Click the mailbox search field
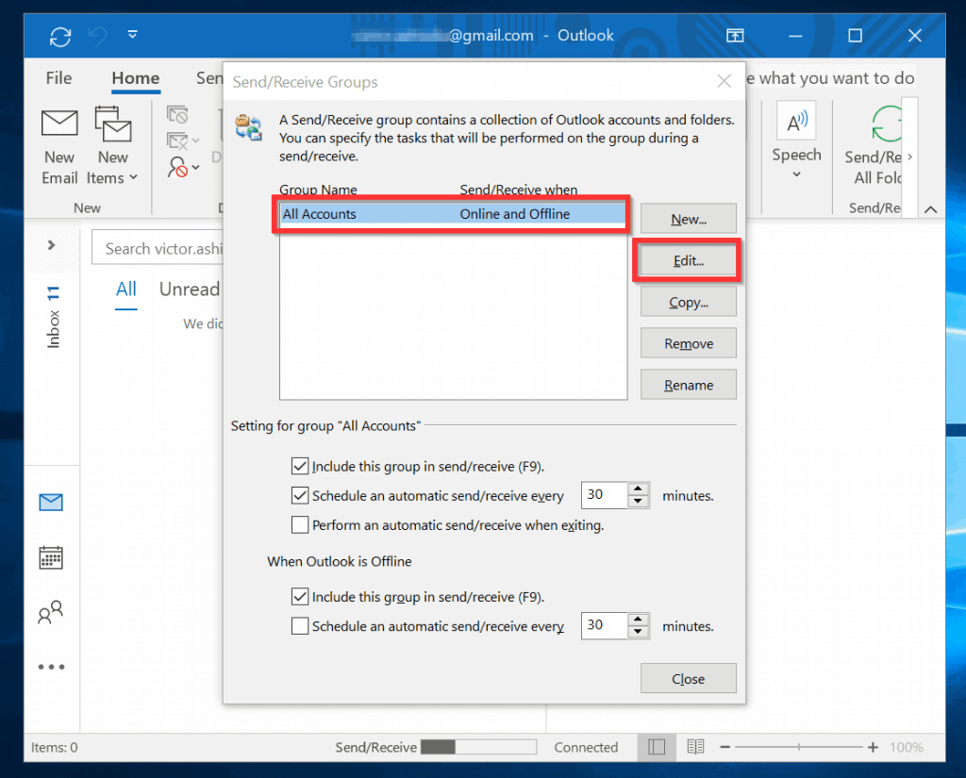The image size is (966, 778). click(158, 248)
